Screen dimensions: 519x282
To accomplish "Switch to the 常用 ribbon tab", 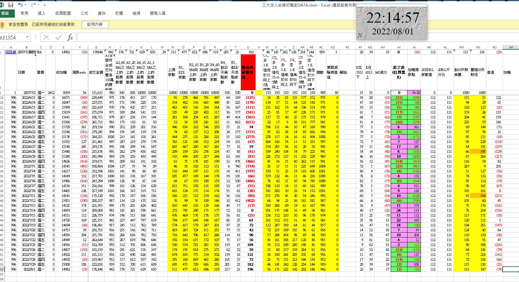I will point(24,13).
